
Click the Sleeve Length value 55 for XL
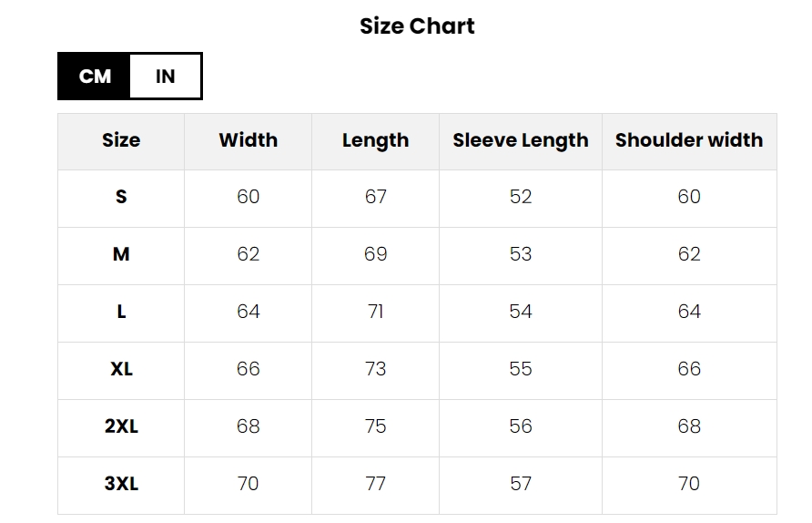point(520,369)
